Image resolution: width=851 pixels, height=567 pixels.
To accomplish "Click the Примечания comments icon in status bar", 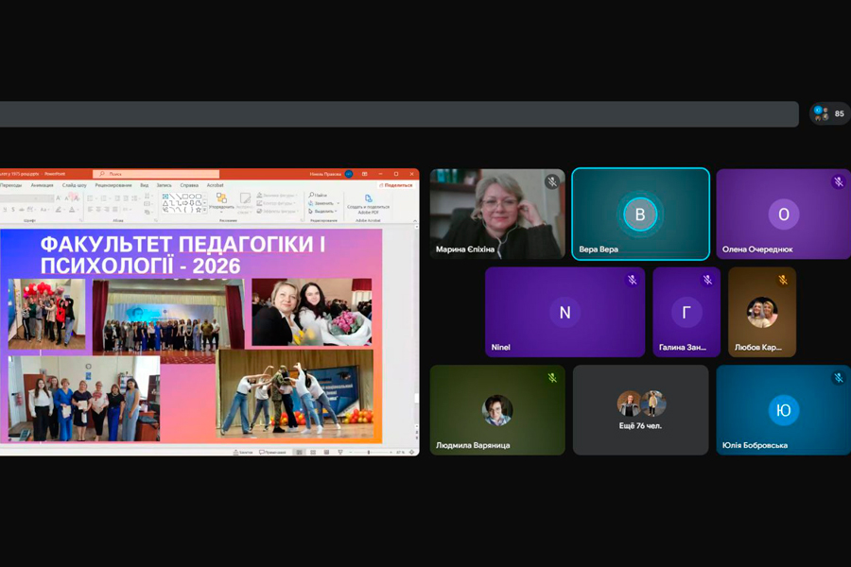I will 271,453.
